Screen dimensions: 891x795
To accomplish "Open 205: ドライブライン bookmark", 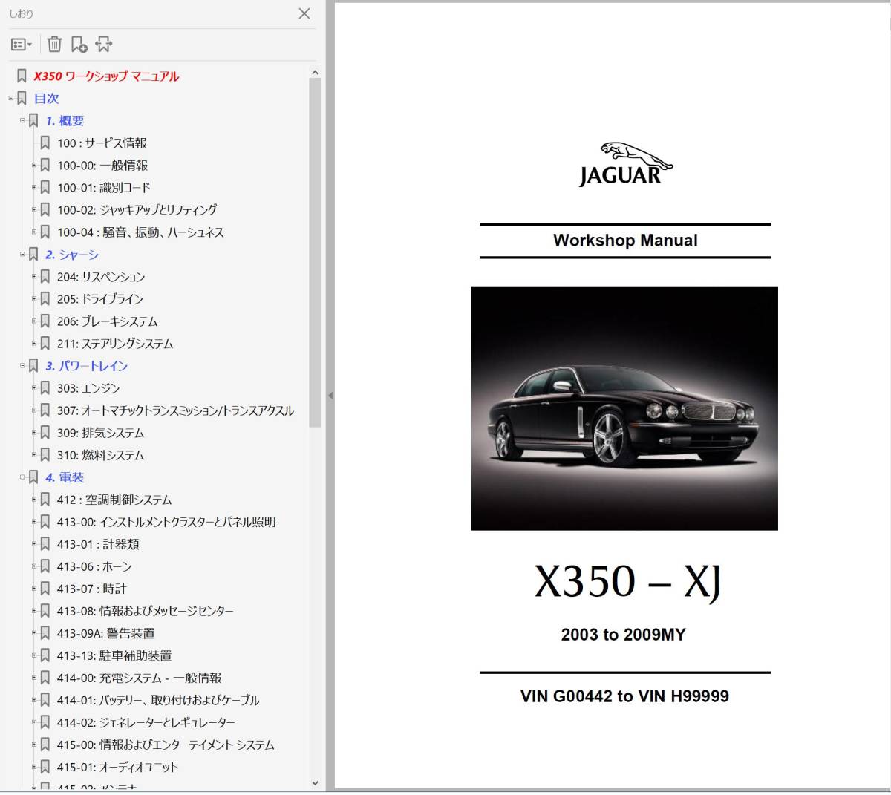I will (100, 299).
